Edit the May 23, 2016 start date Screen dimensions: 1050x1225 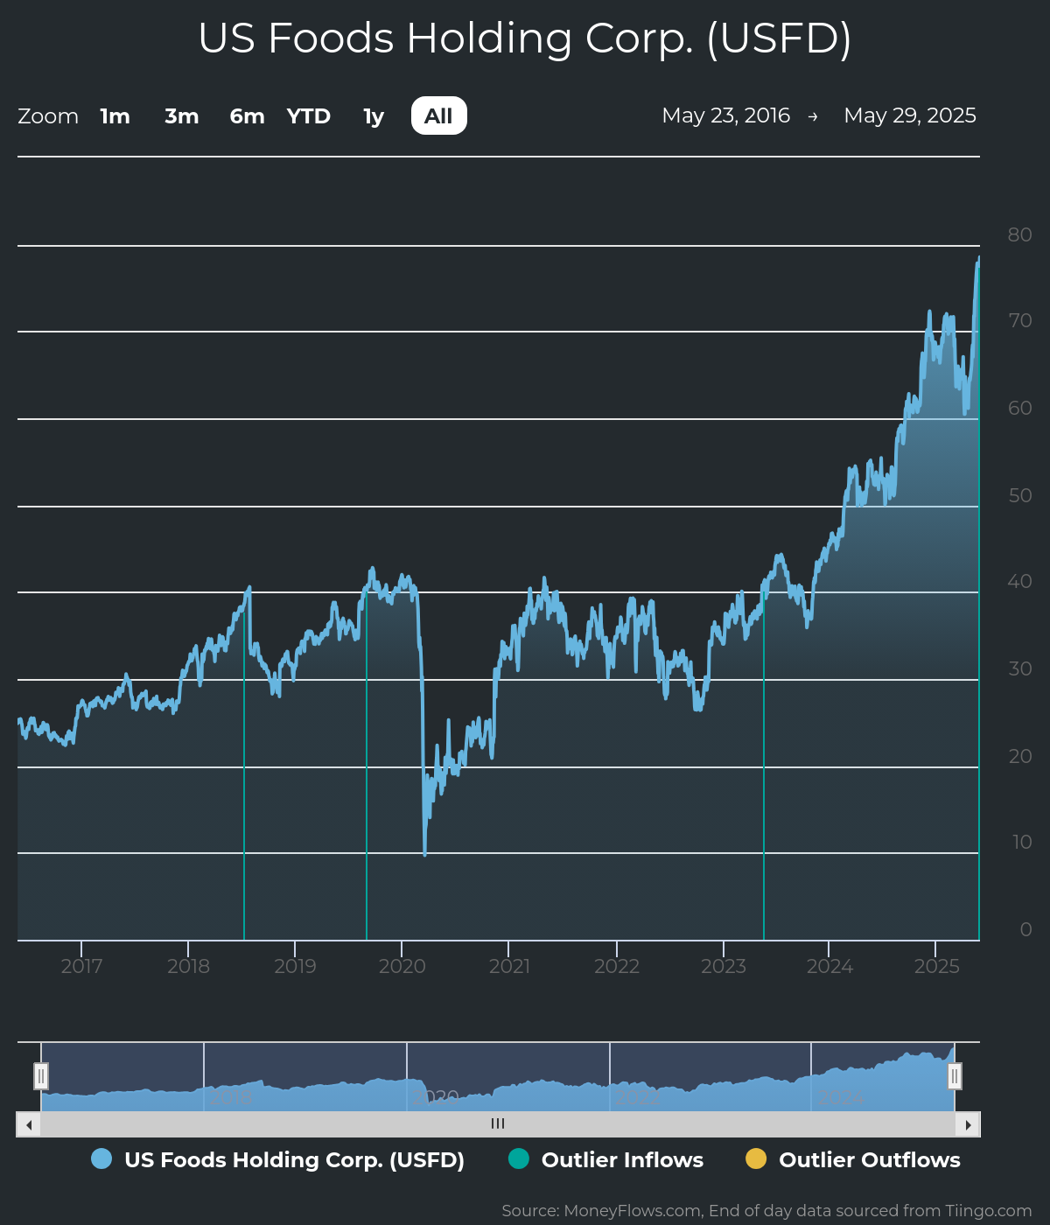726,115
